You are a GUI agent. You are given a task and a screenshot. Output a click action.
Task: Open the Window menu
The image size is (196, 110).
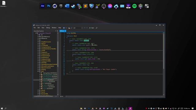pyautogui.click(x=54, y=28)
